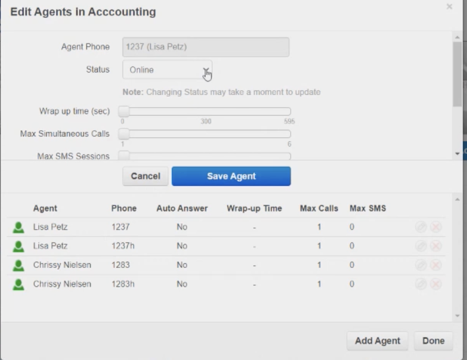Delete the Lisa Petz 1237 agent row

[436, 227]
